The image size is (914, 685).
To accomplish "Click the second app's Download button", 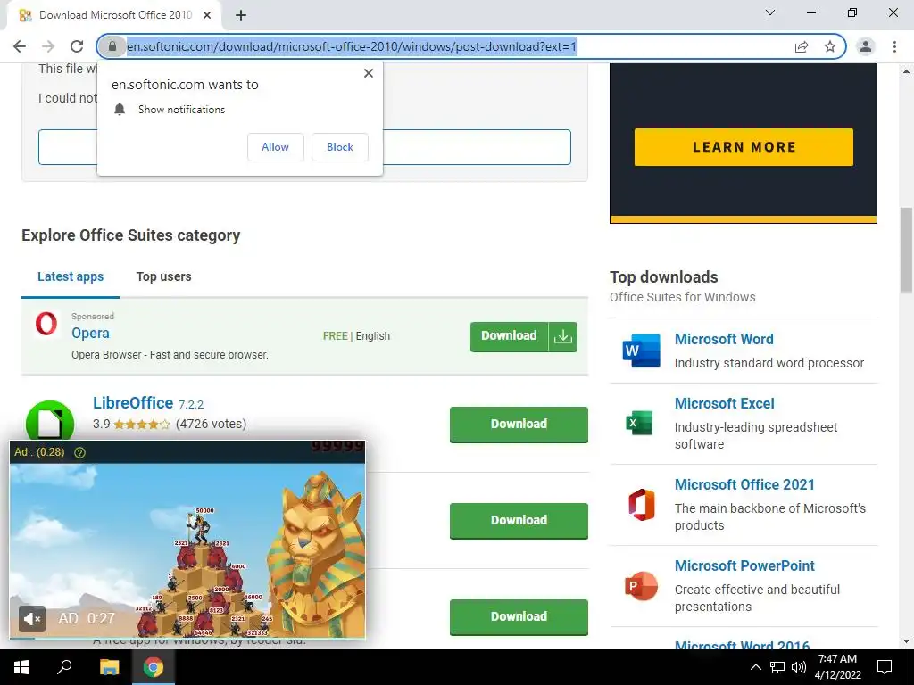I will click(x=519, y=520).
